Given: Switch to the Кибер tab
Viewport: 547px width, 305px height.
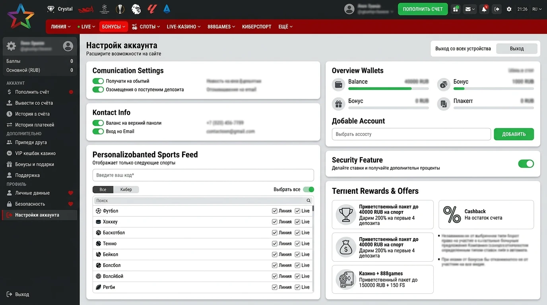Looking at the screenshot, I should click(126, 189).
